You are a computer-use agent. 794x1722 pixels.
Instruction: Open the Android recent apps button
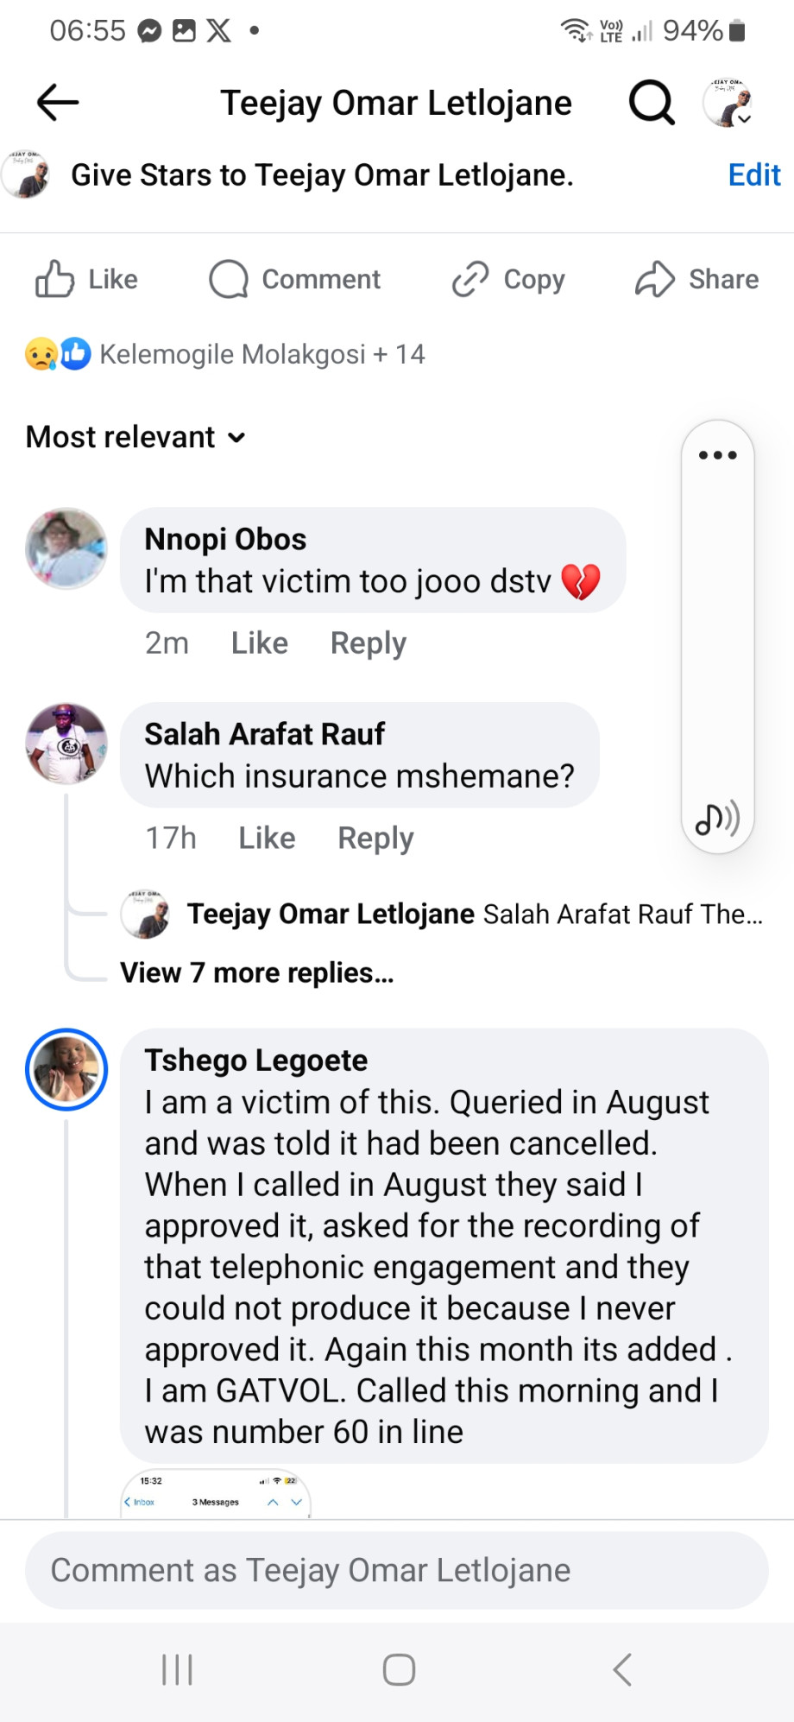(x=178, y=1669)
